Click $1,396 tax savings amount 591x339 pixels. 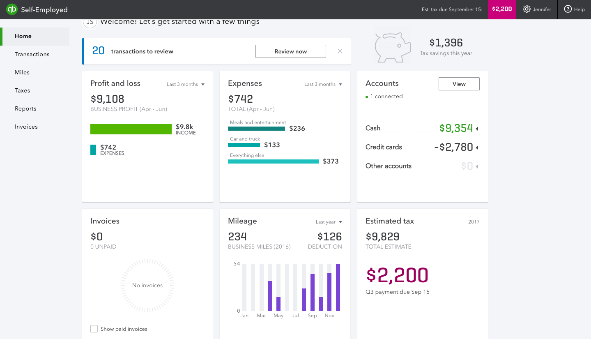click(x=446, y=43)
